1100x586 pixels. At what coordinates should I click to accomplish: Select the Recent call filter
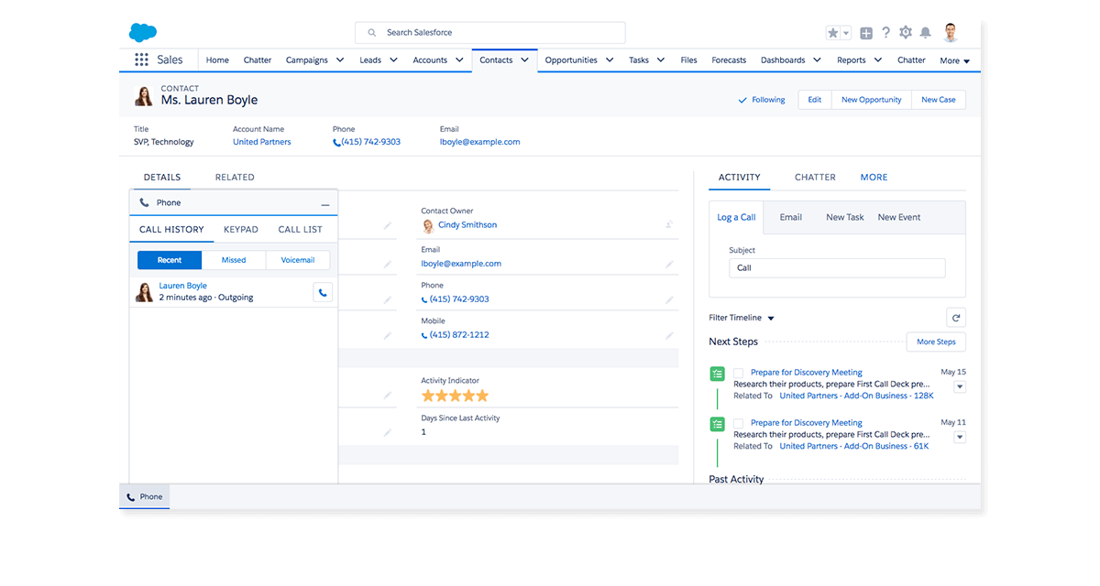coord(170,260)
